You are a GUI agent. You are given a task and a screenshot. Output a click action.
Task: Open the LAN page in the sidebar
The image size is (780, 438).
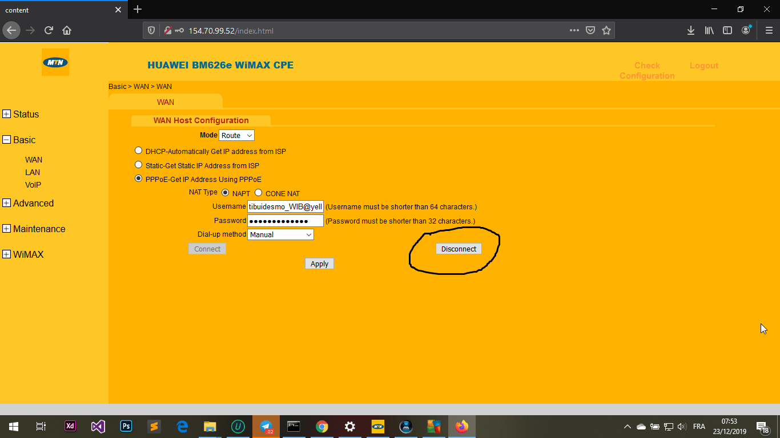pyautogui.click(x=33, y=172)
